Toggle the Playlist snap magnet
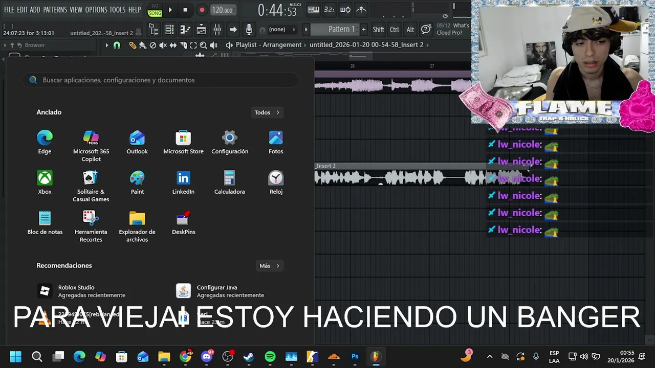 tap(117, 45)
